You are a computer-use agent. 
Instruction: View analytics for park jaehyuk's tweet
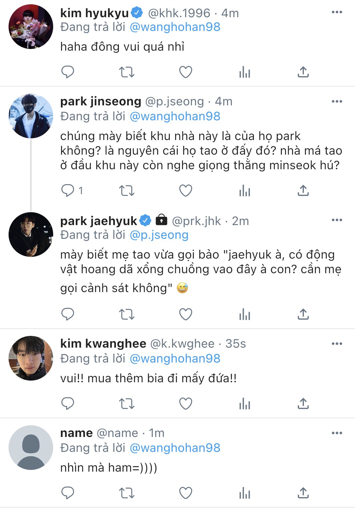pos(244,314)
